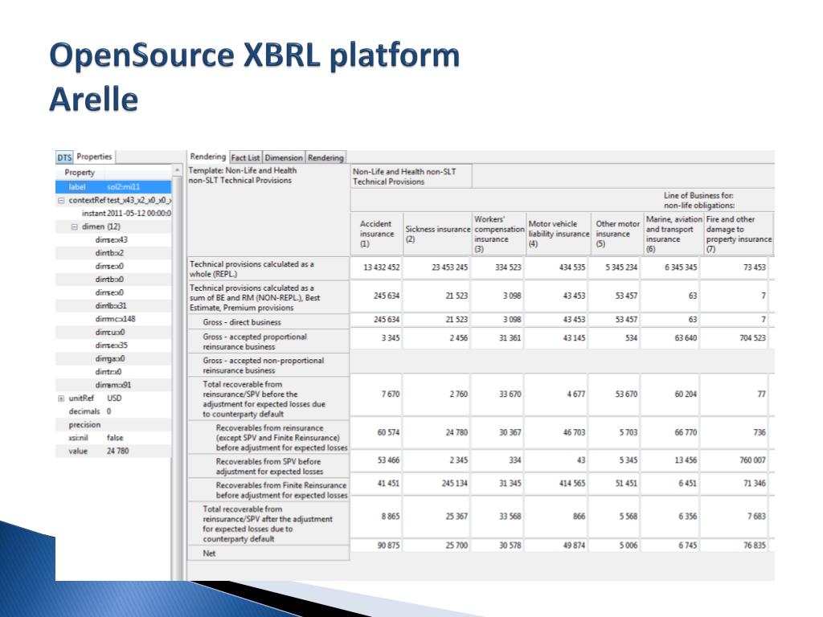Viewport: 823px width, 617px height.
Task: Click the Sickness insurance (2) column header
Action: 438,234
